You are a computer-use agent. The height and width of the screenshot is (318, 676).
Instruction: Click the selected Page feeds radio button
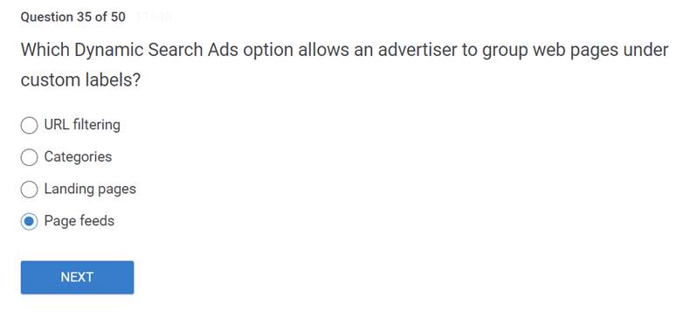click(29, 221)
